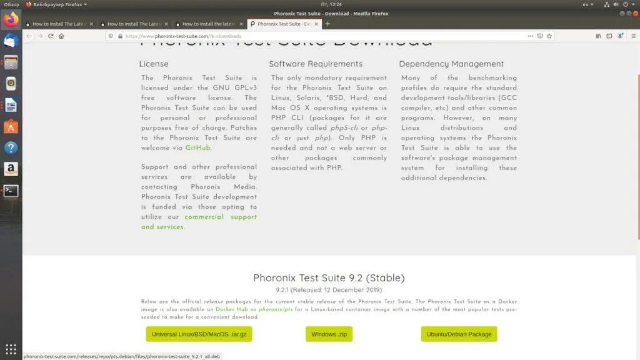Open volume indicator in top bar
Screen dimensions: 640x360
(616, 4)
